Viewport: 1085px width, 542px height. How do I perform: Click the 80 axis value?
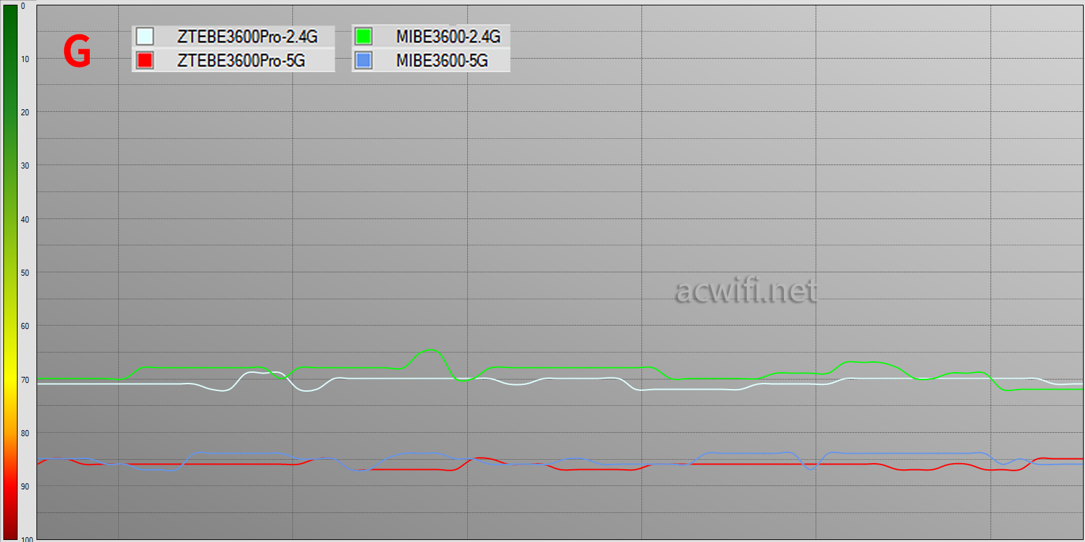pyautogui.click(x=25, y=433)
